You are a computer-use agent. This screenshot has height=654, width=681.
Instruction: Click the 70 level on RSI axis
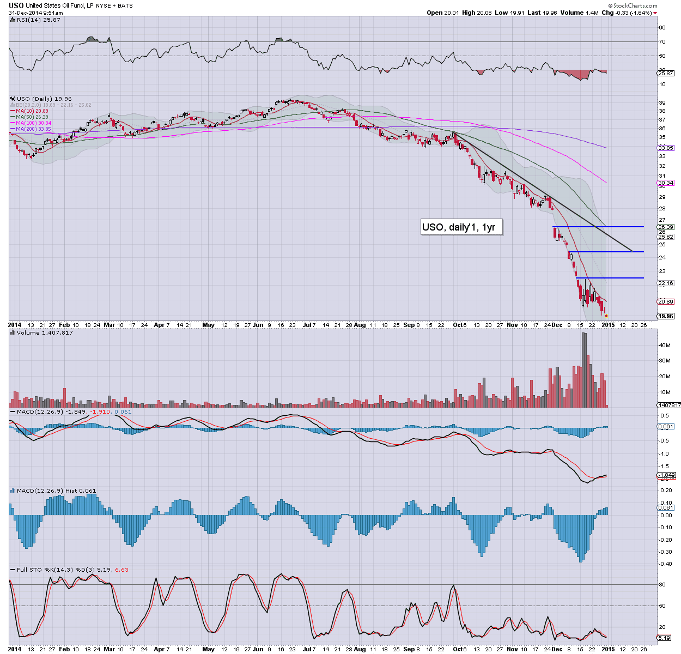coord(662,41)
